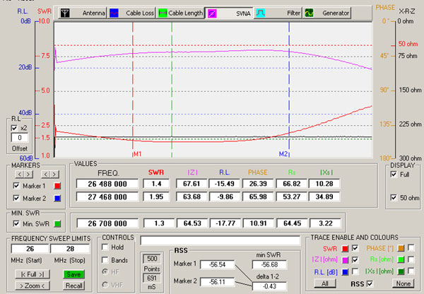Toggle the Marker 1 checkbox
Image resolution: width=424 pixels, height=294 pixels.
pos(16,186)
